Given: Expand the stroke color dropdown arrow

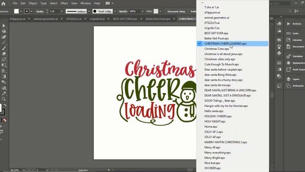Looking at the screenshot, I should 31,11.
